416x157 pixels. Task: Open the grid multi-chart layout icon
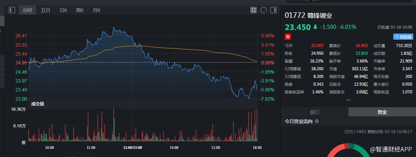click(254, 10)
